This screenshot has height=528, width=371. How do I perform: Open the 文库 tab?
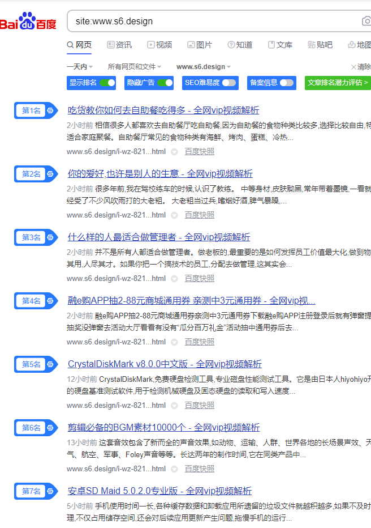(x=280, y=45)
